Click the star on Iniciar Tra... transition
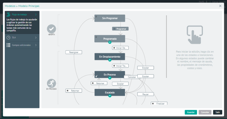 point(114,66)
